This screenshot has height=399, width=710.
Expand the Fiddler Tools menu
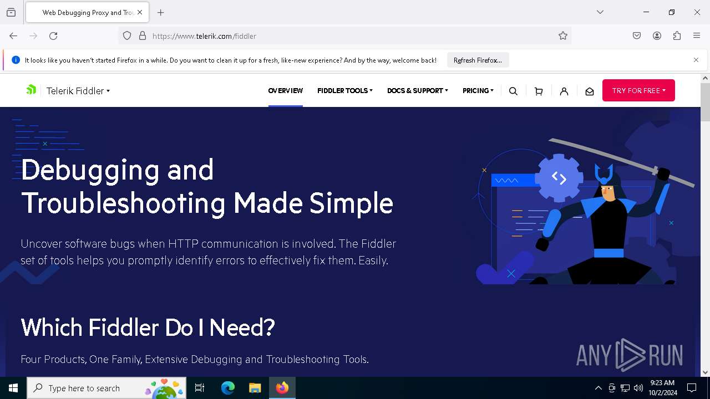pos(345,91)
